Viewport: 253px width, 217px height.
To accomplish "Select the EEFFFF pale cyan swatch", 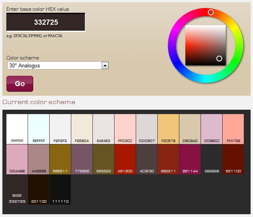I will coord(39,129).
